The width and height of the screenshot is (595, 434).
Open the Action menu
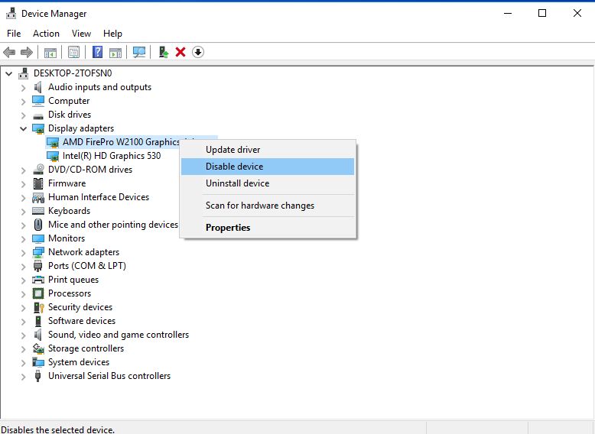(x=46, y=34)
